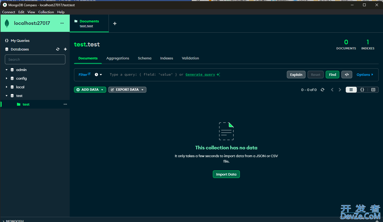
Task: Go to next page of documents
Action: (x=340, y=90)
